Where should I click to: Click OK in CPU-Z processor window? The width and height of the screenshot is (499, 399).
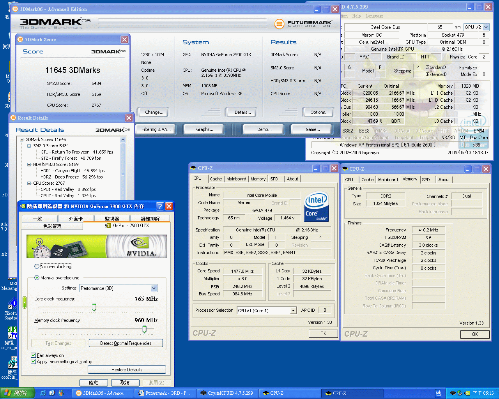point(323,334)
